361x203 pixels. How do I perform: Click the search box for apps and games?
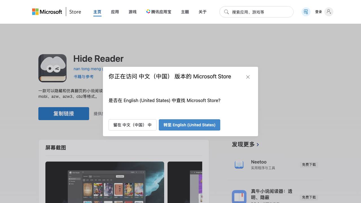click(256, 12)
